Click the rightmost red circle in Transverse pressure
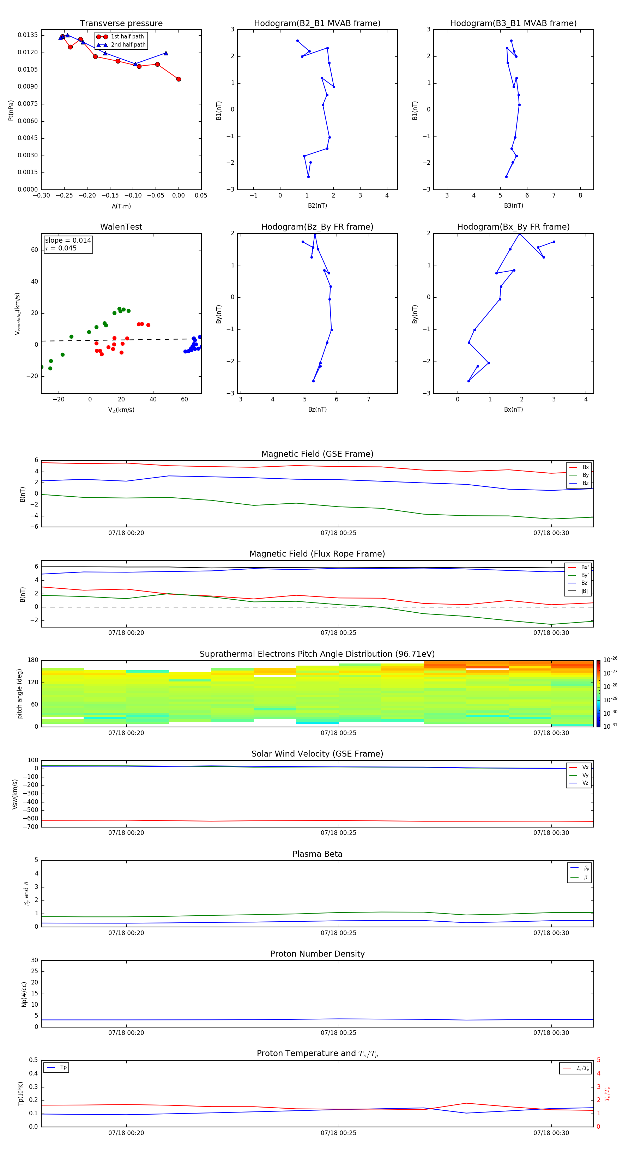The width and height of the screenshot is (635, 1164). pos(179,79)
